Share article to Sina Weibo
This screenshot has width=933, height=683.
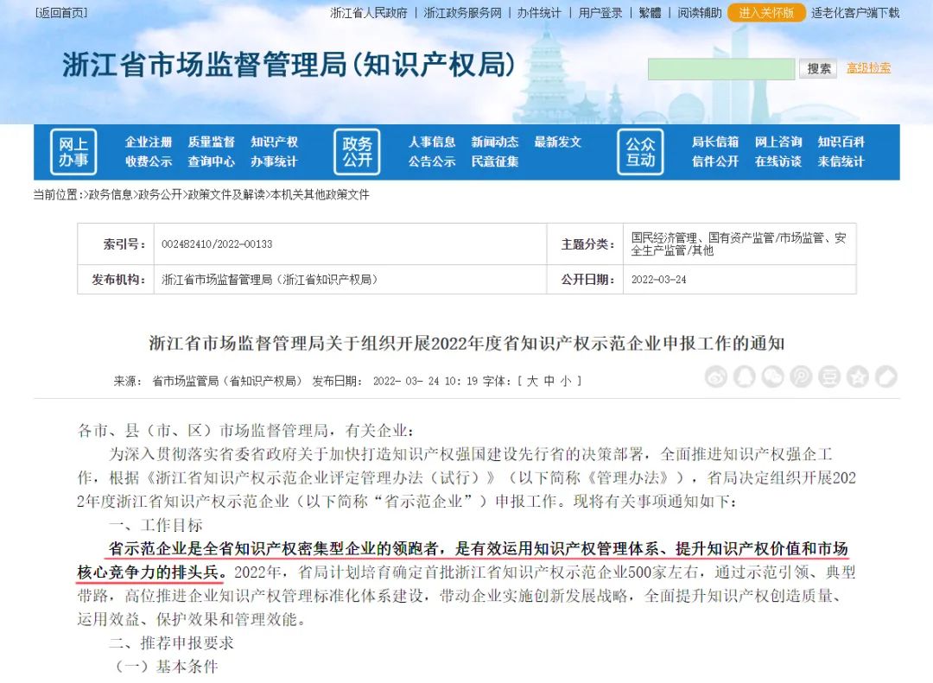tap(716, 376)
